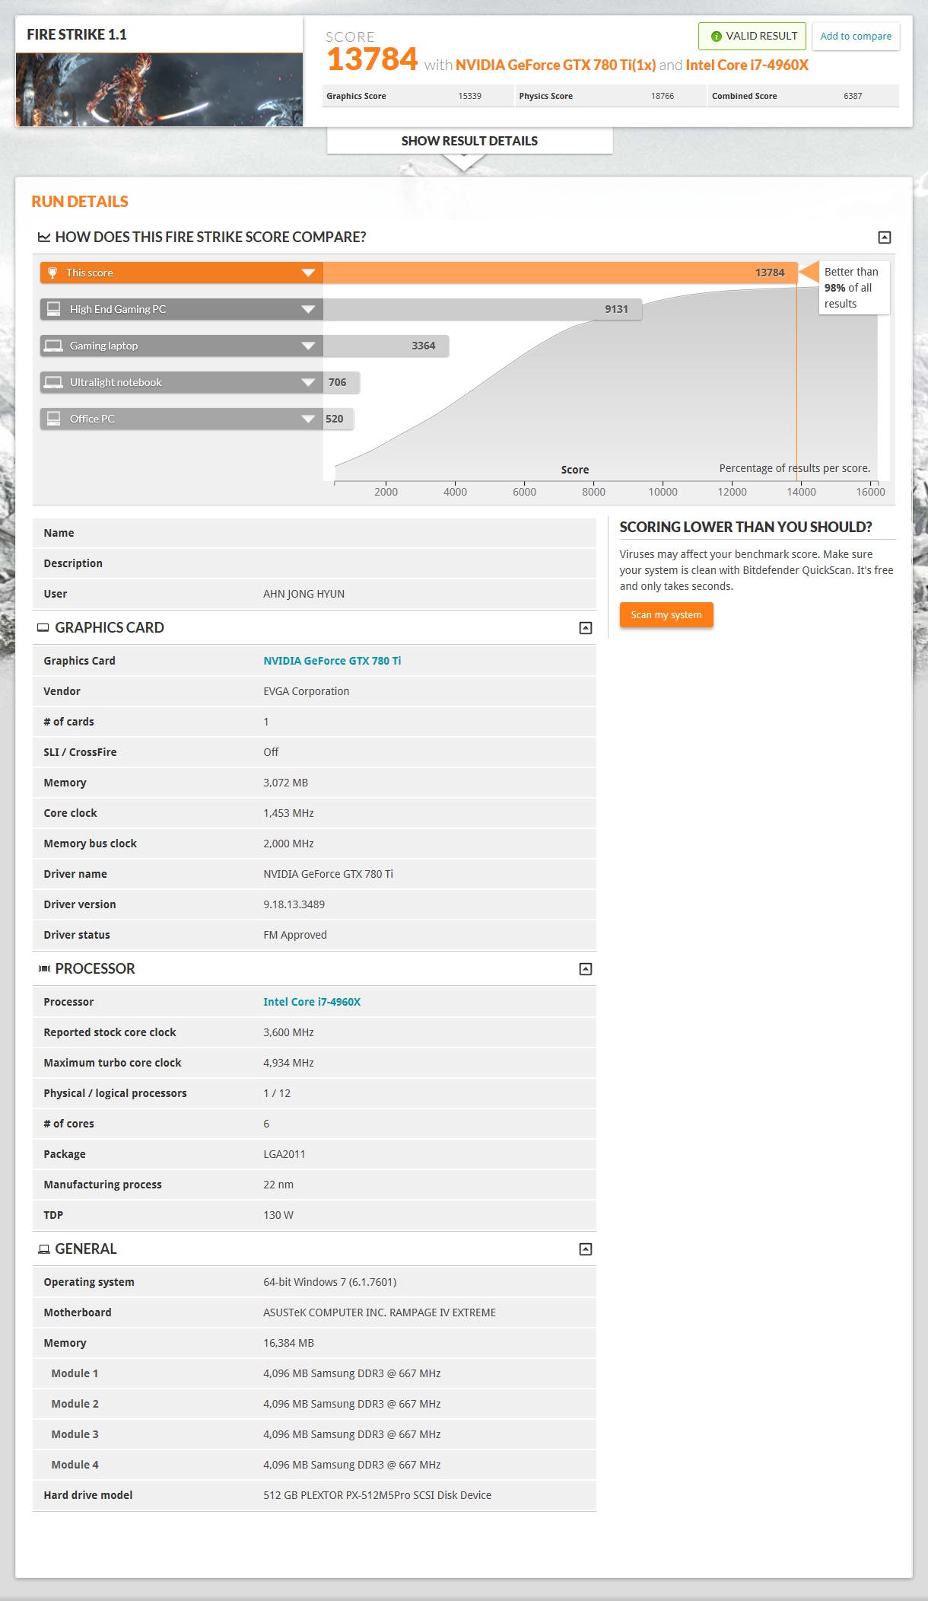Screen dimensions: 928x1601
Task: Click motherboard RAMPAGE IV EXTREME value
Action: 379,1312
